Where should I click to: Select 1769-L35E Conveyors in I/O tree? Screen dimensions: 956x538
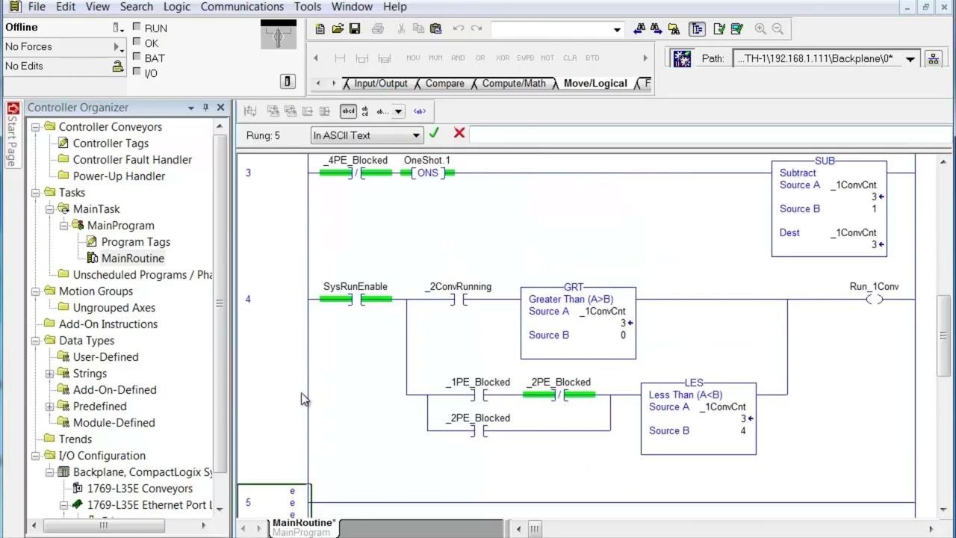point(140,489)
